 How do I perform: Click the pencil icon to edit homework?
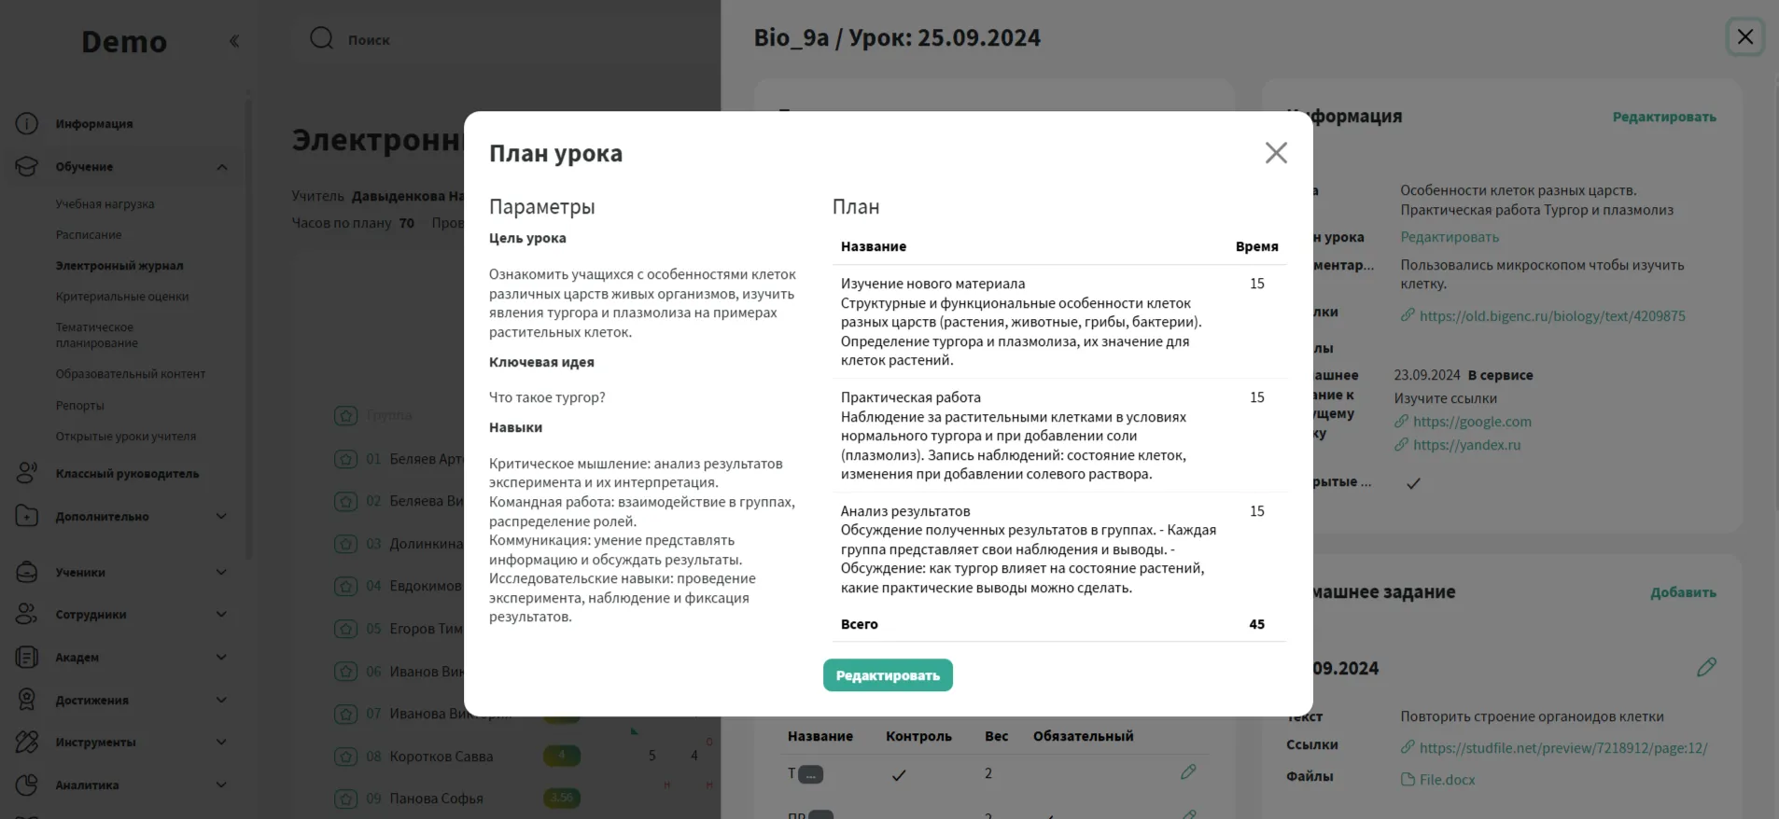1706,668
